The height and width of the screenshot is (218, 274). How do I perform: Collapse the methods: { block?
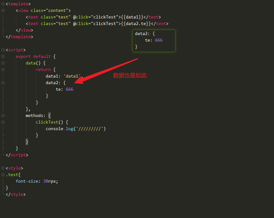coord(3,115)
